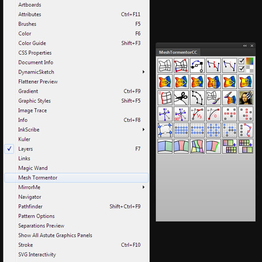Open Mesh Tormentor from the menu
The image size is (262, 262).
[x=76, y=178]
